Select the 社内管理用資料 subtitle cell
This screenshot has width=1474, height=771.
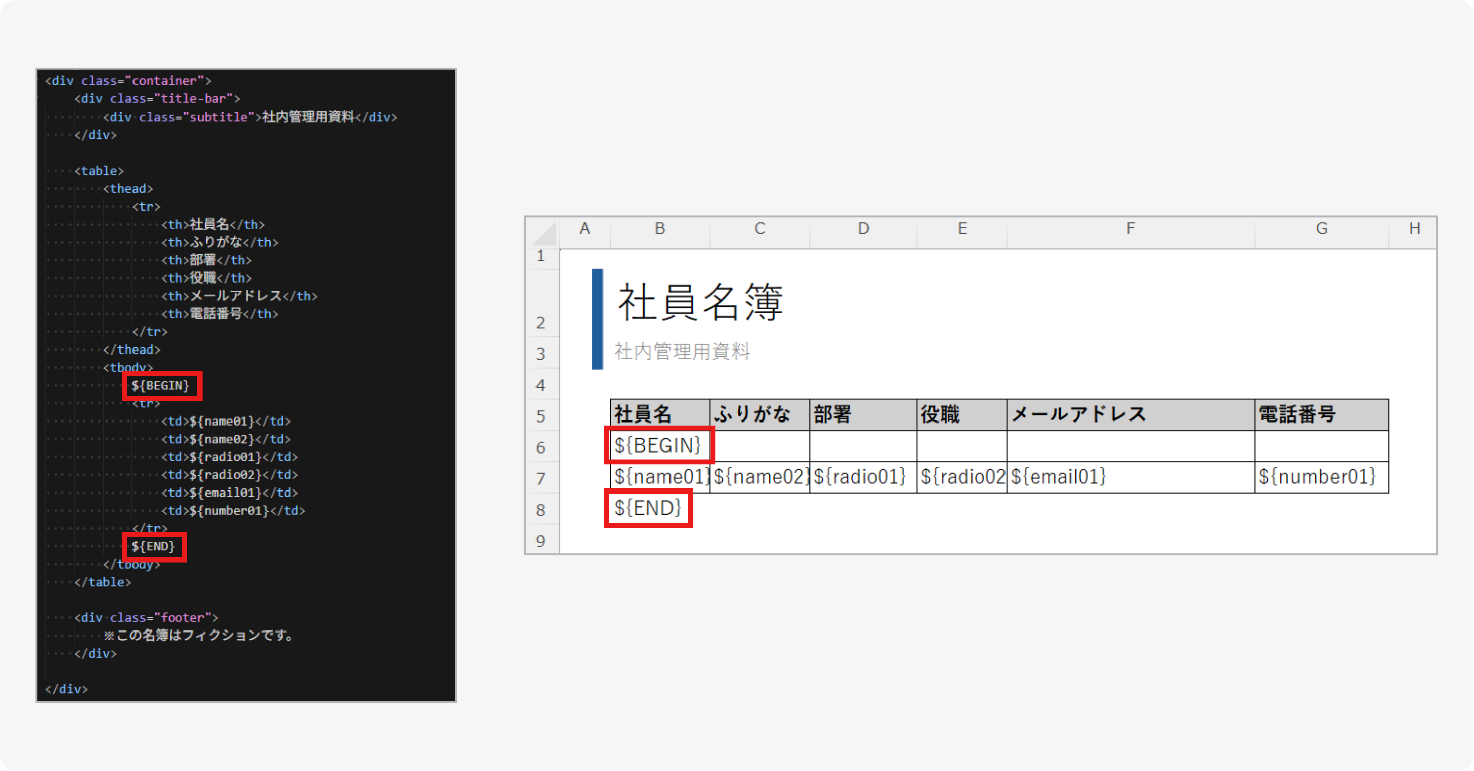[x=682, y=353]
